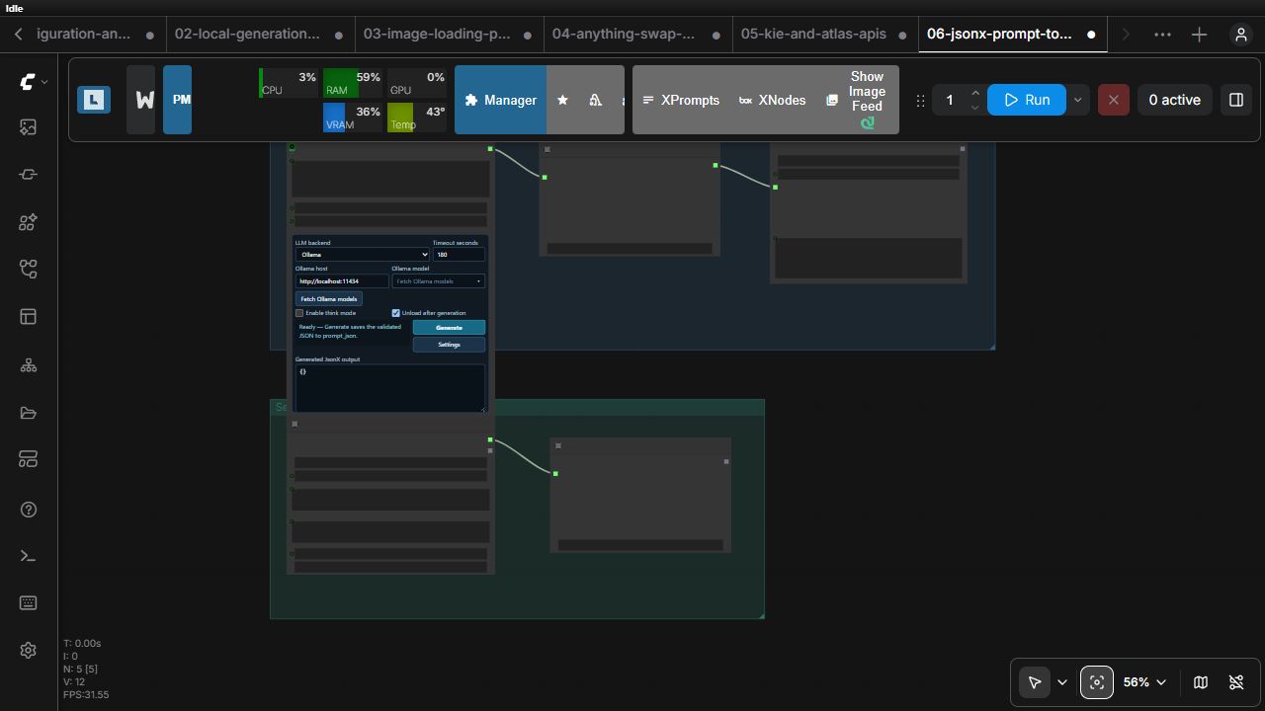This screenshot has width=1265, height=711.
Task: Click Show Image Feed
Action: coord(858,100)
